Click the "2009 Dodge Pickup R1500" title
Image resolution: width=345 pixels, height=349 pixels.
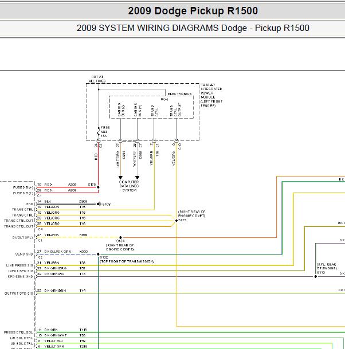point(193,11)
